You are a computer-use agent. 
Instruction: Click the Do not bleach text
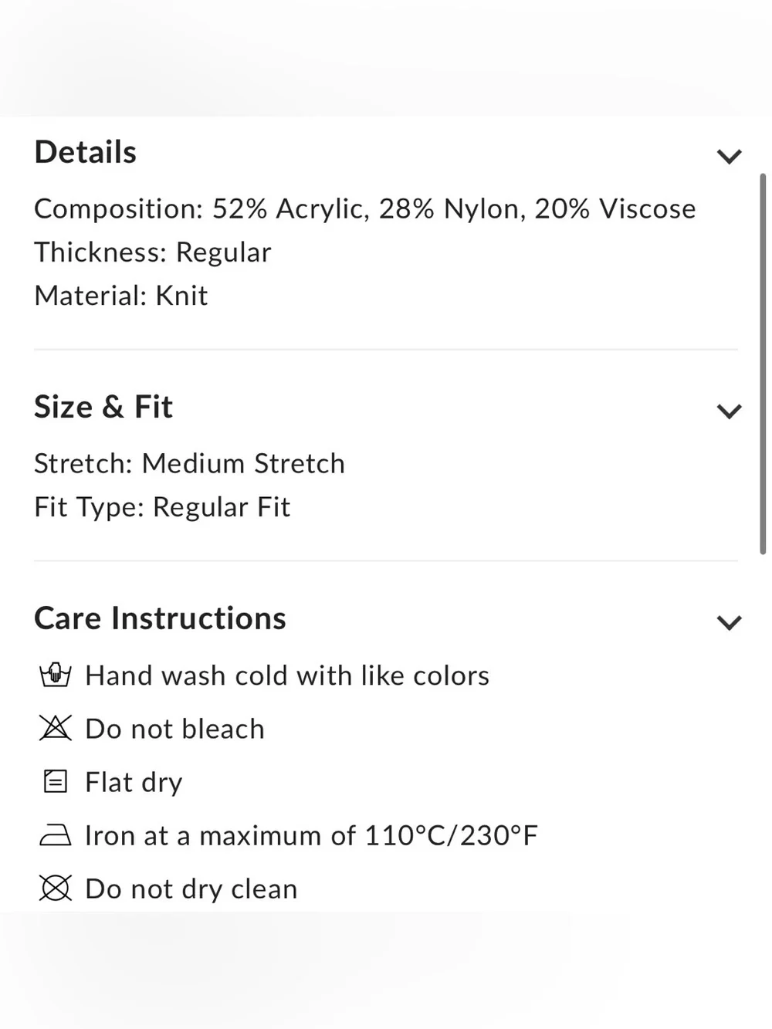175,729
